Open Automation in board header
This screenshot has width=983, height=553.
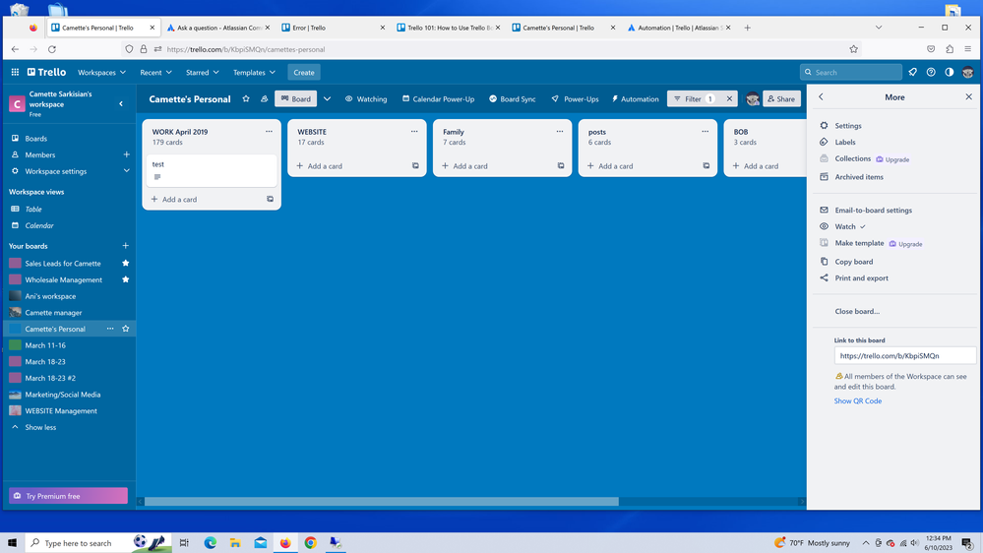tap(635, 99)
